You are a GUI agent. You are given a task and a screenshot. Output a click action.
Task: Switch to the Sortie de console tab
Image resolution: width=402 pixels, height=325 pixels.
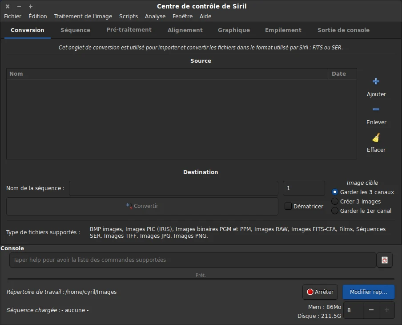click(344, 30)
